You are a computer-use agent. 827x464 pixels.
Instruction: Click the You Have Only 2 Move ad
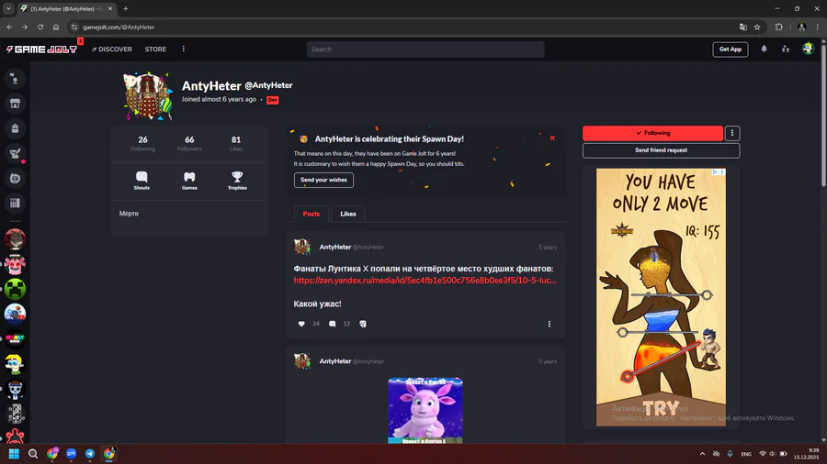[x=661, y=297]
